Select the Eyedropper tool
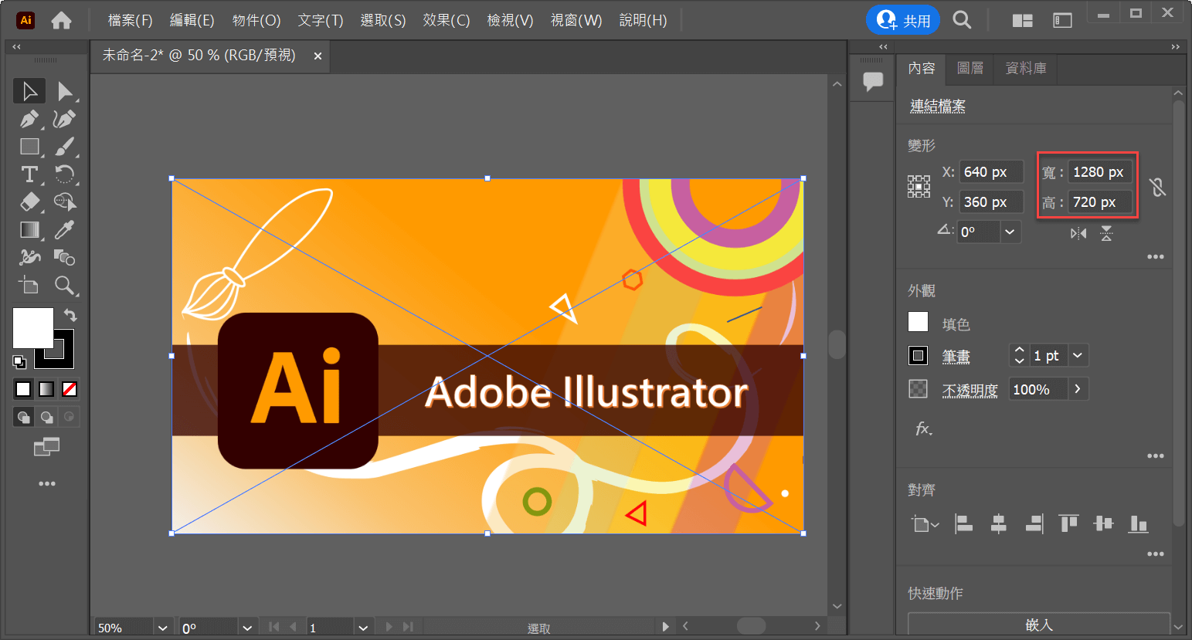The height and width of the screenshot is (640, 1192). tap(65, 230)
